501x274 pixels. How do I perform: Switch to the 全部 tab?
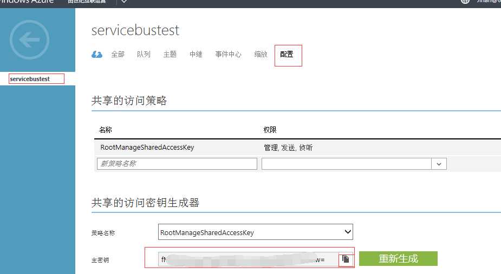point(118,54)
